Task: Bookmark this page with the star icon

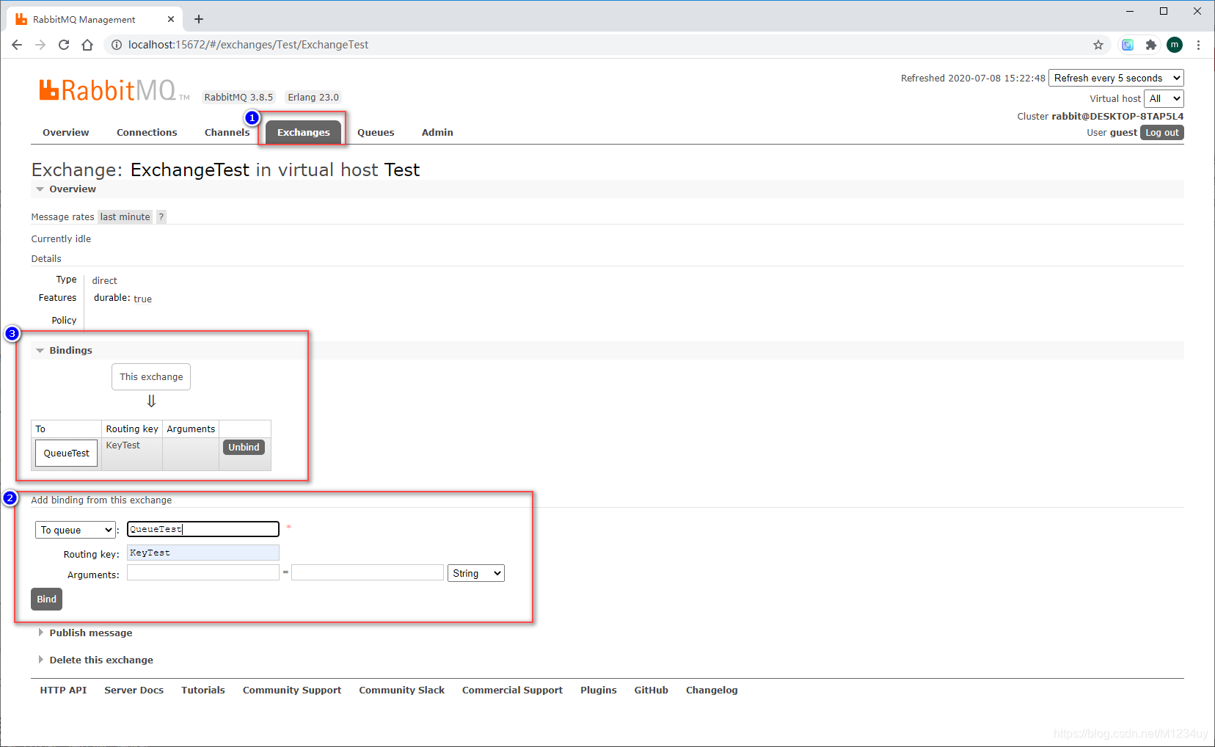Action: point(1098,45)
